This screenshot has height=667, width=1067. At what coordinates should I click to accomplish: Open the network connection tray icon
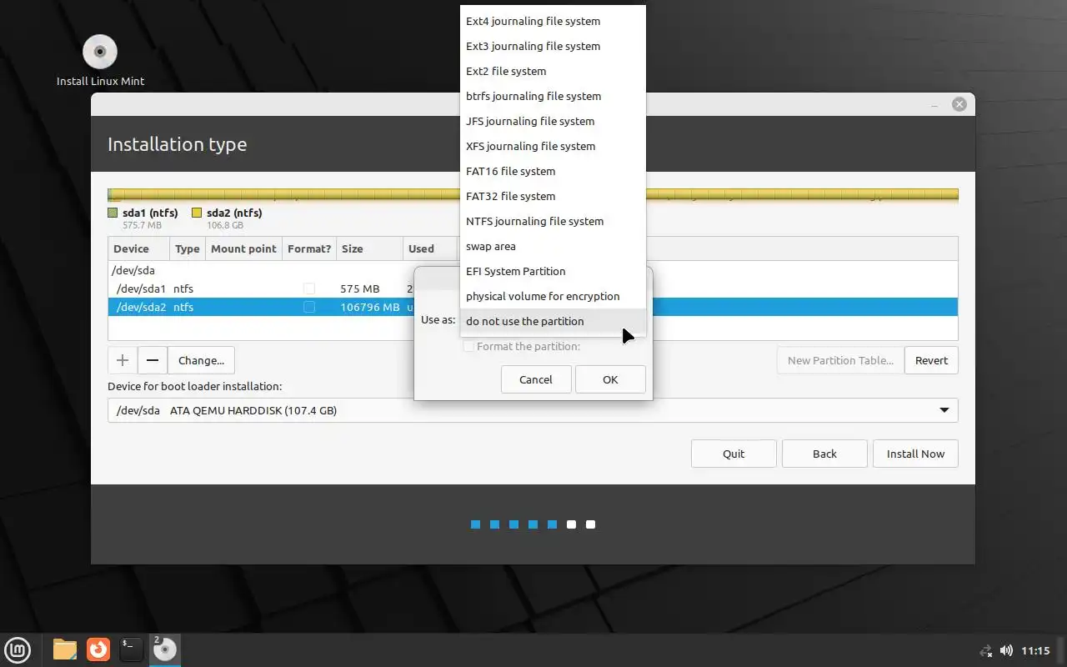986,650
